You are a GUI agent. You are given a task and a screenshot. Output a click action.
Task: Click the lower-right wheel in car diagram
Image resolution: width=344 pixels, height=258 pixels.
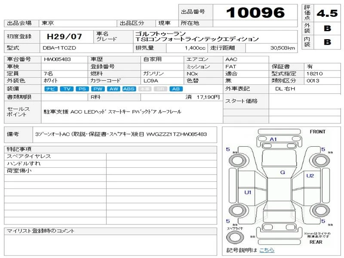321,210
